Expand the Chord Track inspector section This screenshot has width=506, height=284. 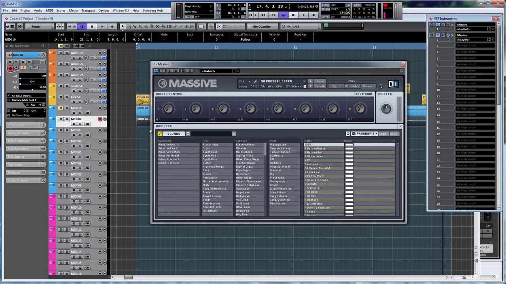pyautogui.click(x=26, y=125)
